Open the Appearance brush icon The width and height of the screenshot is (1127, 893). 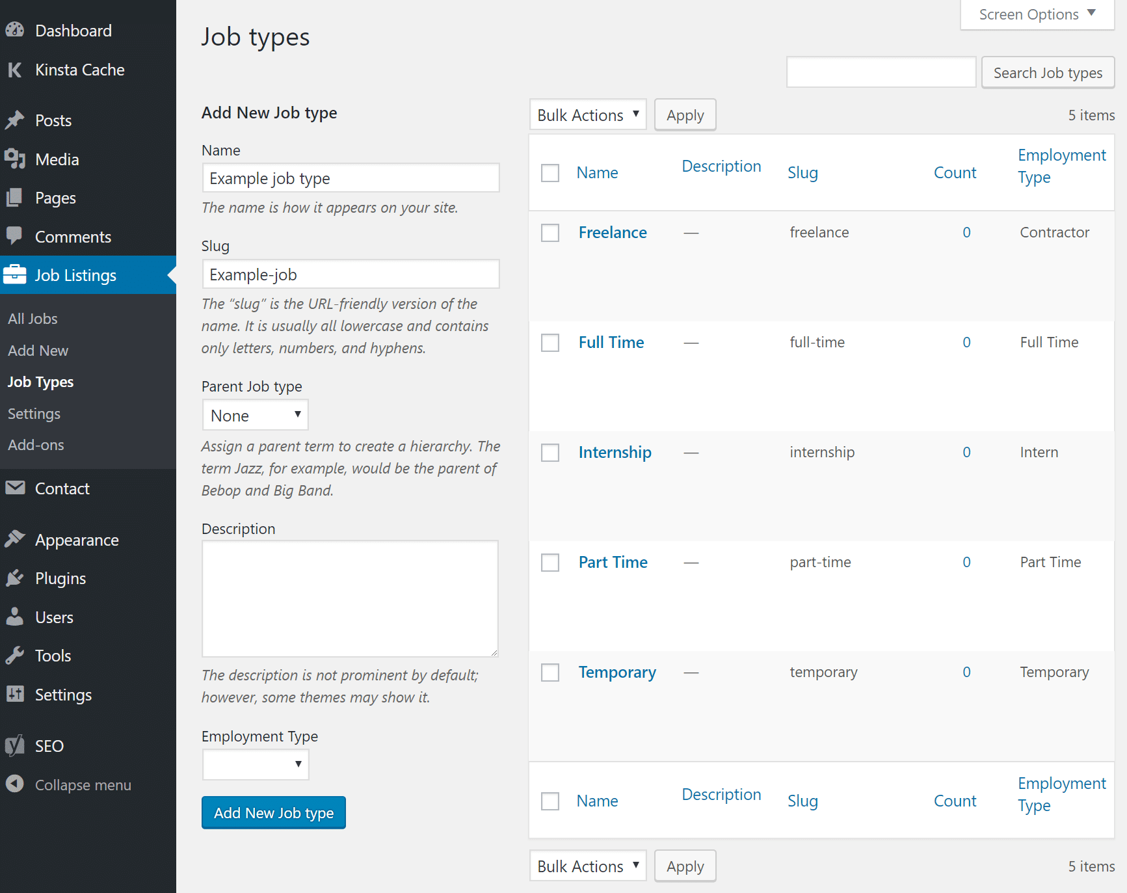pyautogui.click(x=15, y=539)
